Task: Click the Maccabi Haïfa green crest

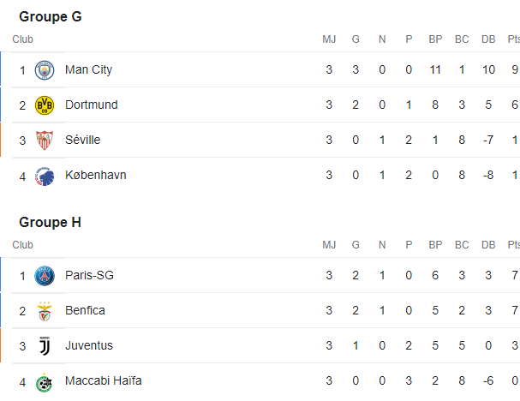Action: pyautogui.click(x=44, y=382)
